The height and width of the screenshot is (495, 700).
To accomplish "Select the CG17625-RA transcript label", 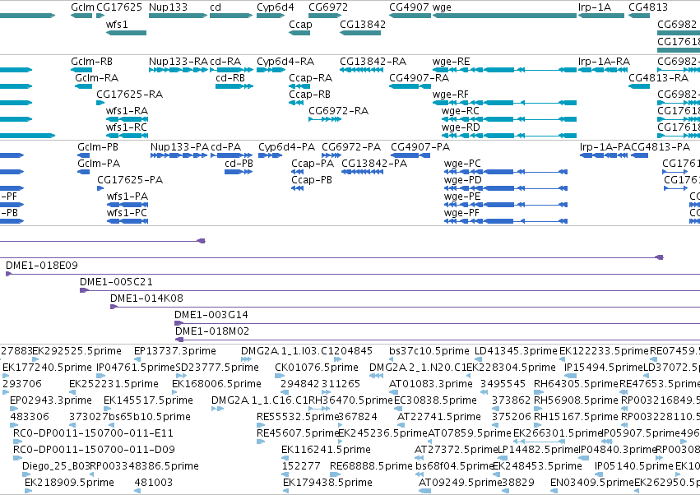I will (x=129, y=95).
